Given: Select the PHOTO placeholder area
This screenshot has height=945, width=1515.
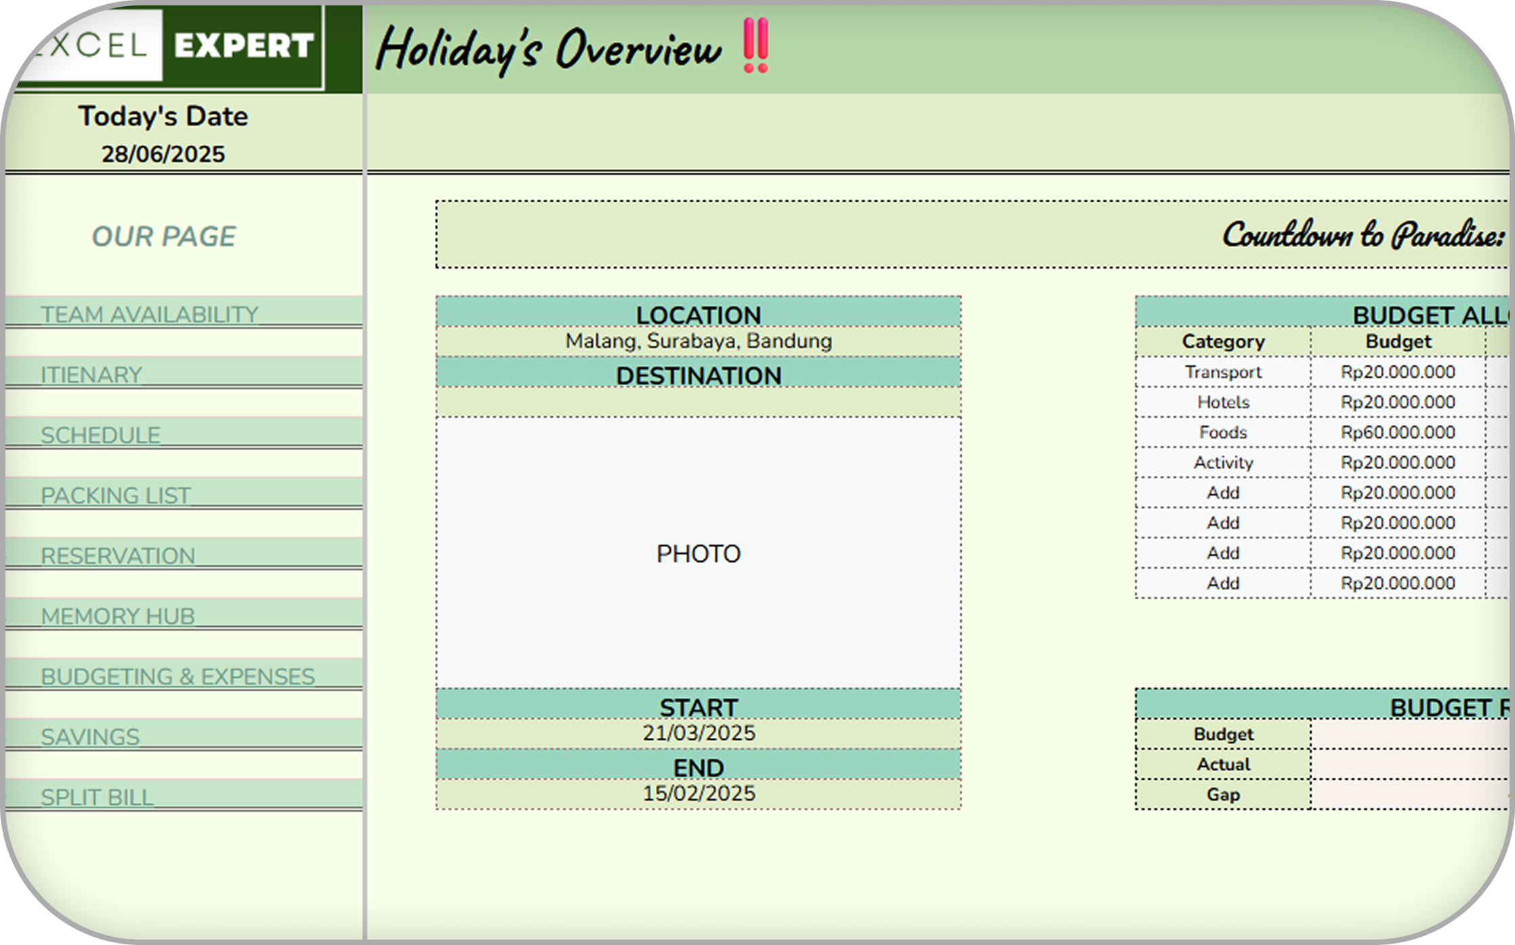Looking at the screenshot, I should pos(698,553).
